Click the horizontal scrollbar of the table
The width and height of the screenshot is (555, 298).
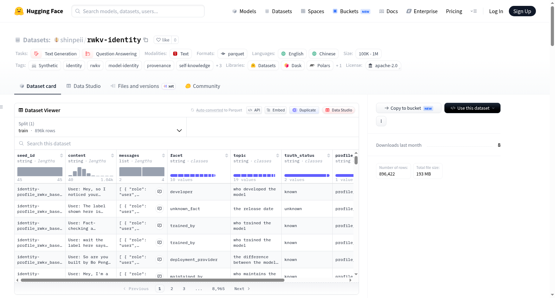click(153, 280)
